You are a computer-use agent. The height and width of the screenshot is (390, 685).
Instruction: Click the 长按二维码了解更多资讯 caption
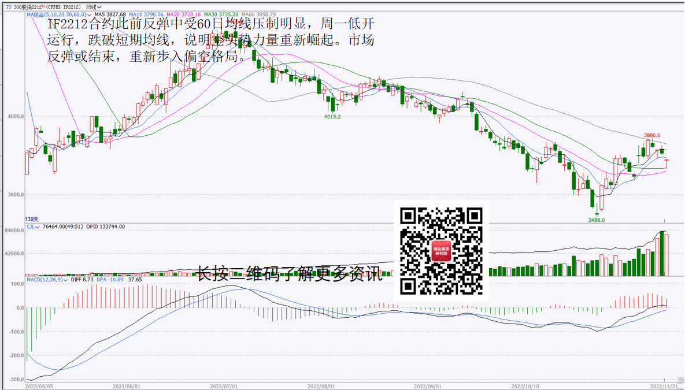tap(289, 274)
